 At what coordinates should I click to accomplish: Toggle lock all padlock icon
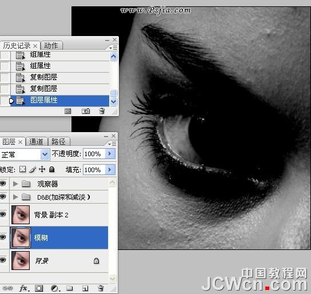click(52, 169)
